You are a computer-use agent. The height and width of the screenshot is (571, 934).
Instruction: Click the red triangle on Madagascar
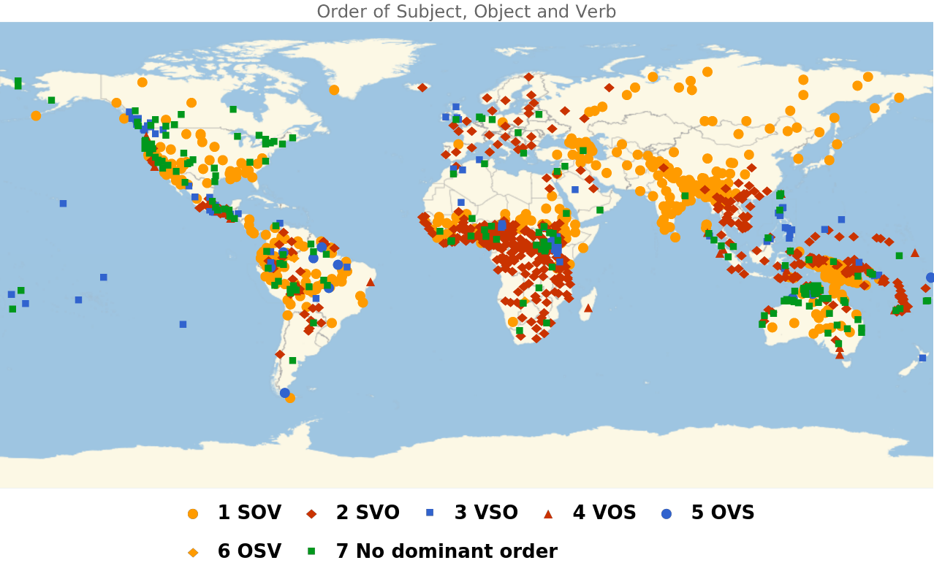point(588,308)
